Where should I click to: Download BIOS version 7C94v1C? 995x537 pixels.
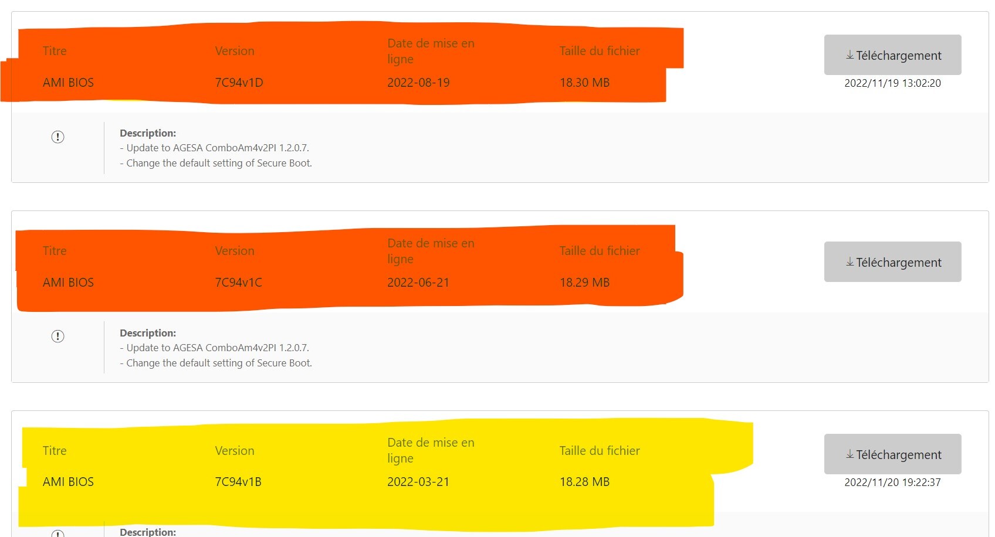point(892,262)
